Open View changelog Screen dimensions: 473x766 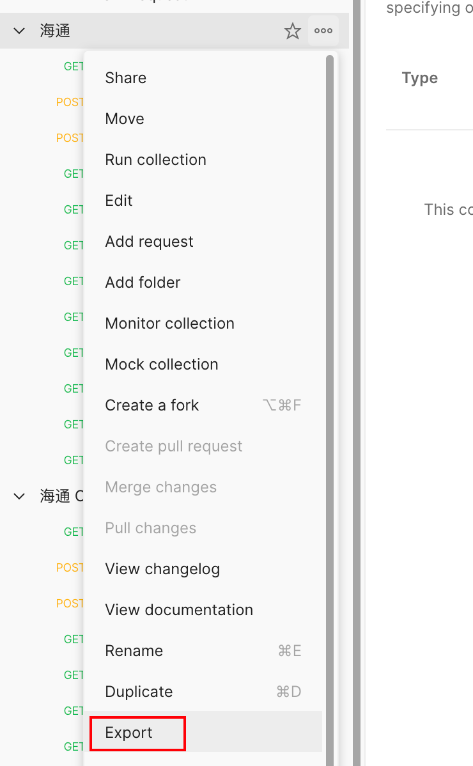[x=162, y=568]
